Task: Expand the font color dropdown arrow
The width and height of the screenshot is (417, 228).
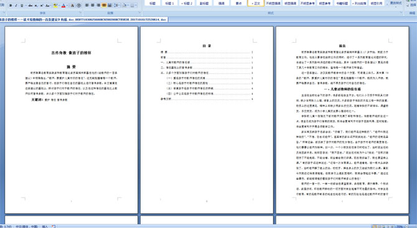Action: click(67, 6)
